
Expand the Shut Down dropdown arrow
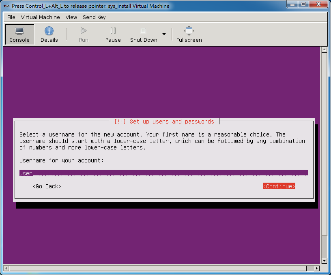point(164,34)
